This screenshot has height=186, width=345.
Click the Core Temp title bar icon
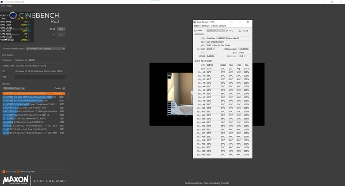pos(195,22)
